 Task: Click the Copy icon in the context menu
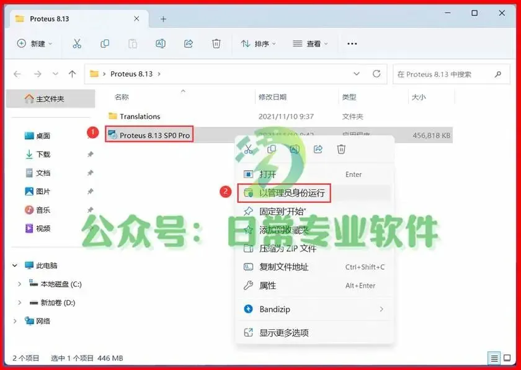(272, 149)
